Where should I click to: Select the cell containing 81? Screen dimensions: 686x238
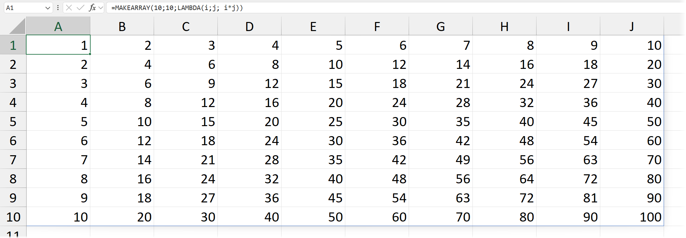(x=568, y=198)
